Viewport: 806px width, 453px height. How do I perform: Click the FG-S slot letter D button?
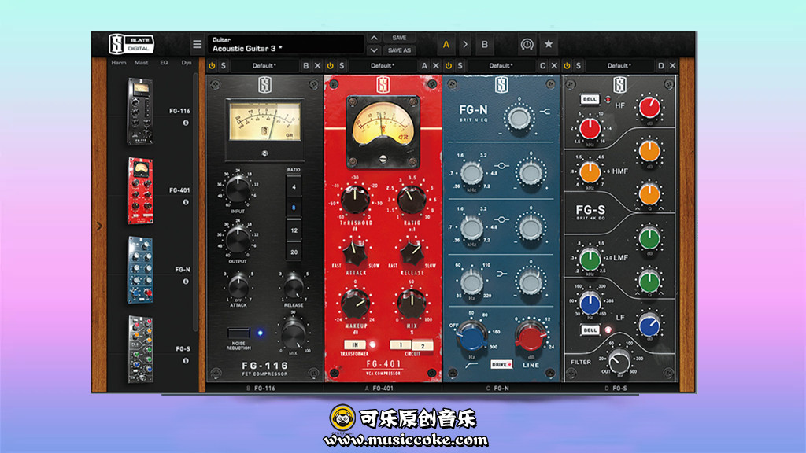click(x=661, y=66)
